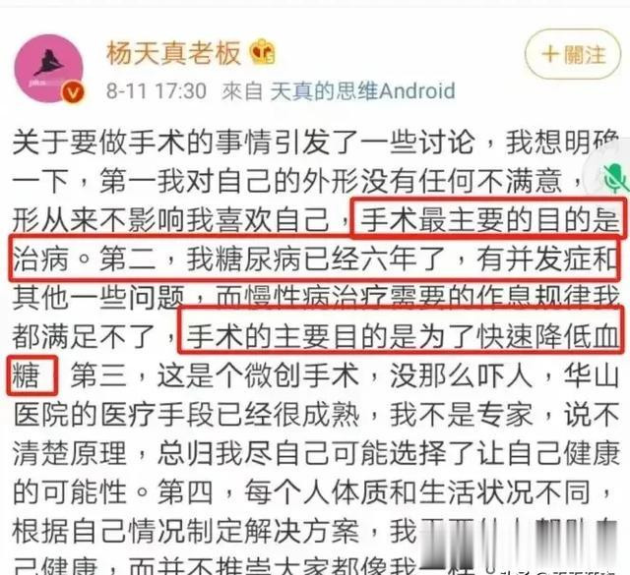The width and height of the screenshot is (630, 575).
Task: Click the plus sign in 關注 button
Action: pos(549,55)
